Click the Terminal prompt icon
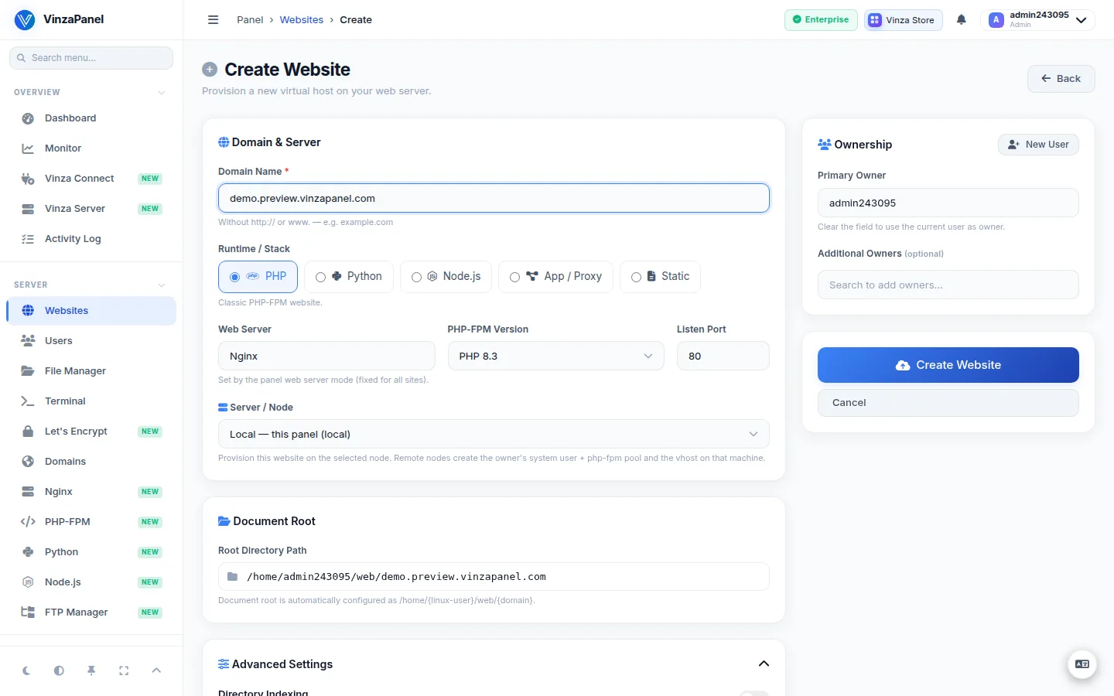This screenshot has width=1114, height=696. (28, 401)
